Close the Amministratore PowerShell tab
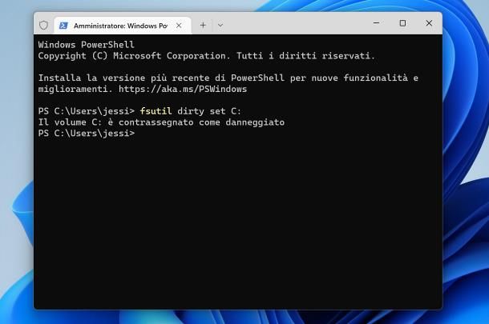This screenshot has height=324, width=489. coord(179,26)
